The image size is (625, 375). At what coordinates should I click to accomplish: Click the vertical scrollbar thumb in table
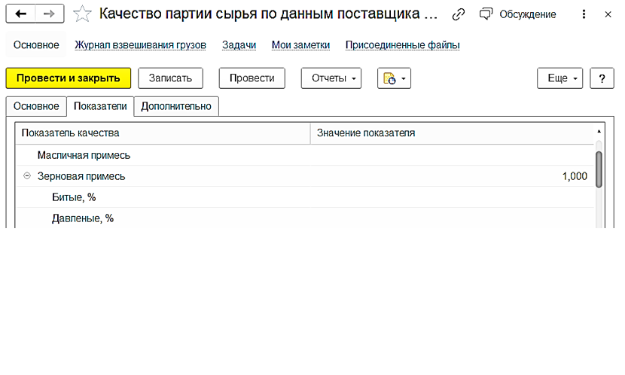pos(599,169)
